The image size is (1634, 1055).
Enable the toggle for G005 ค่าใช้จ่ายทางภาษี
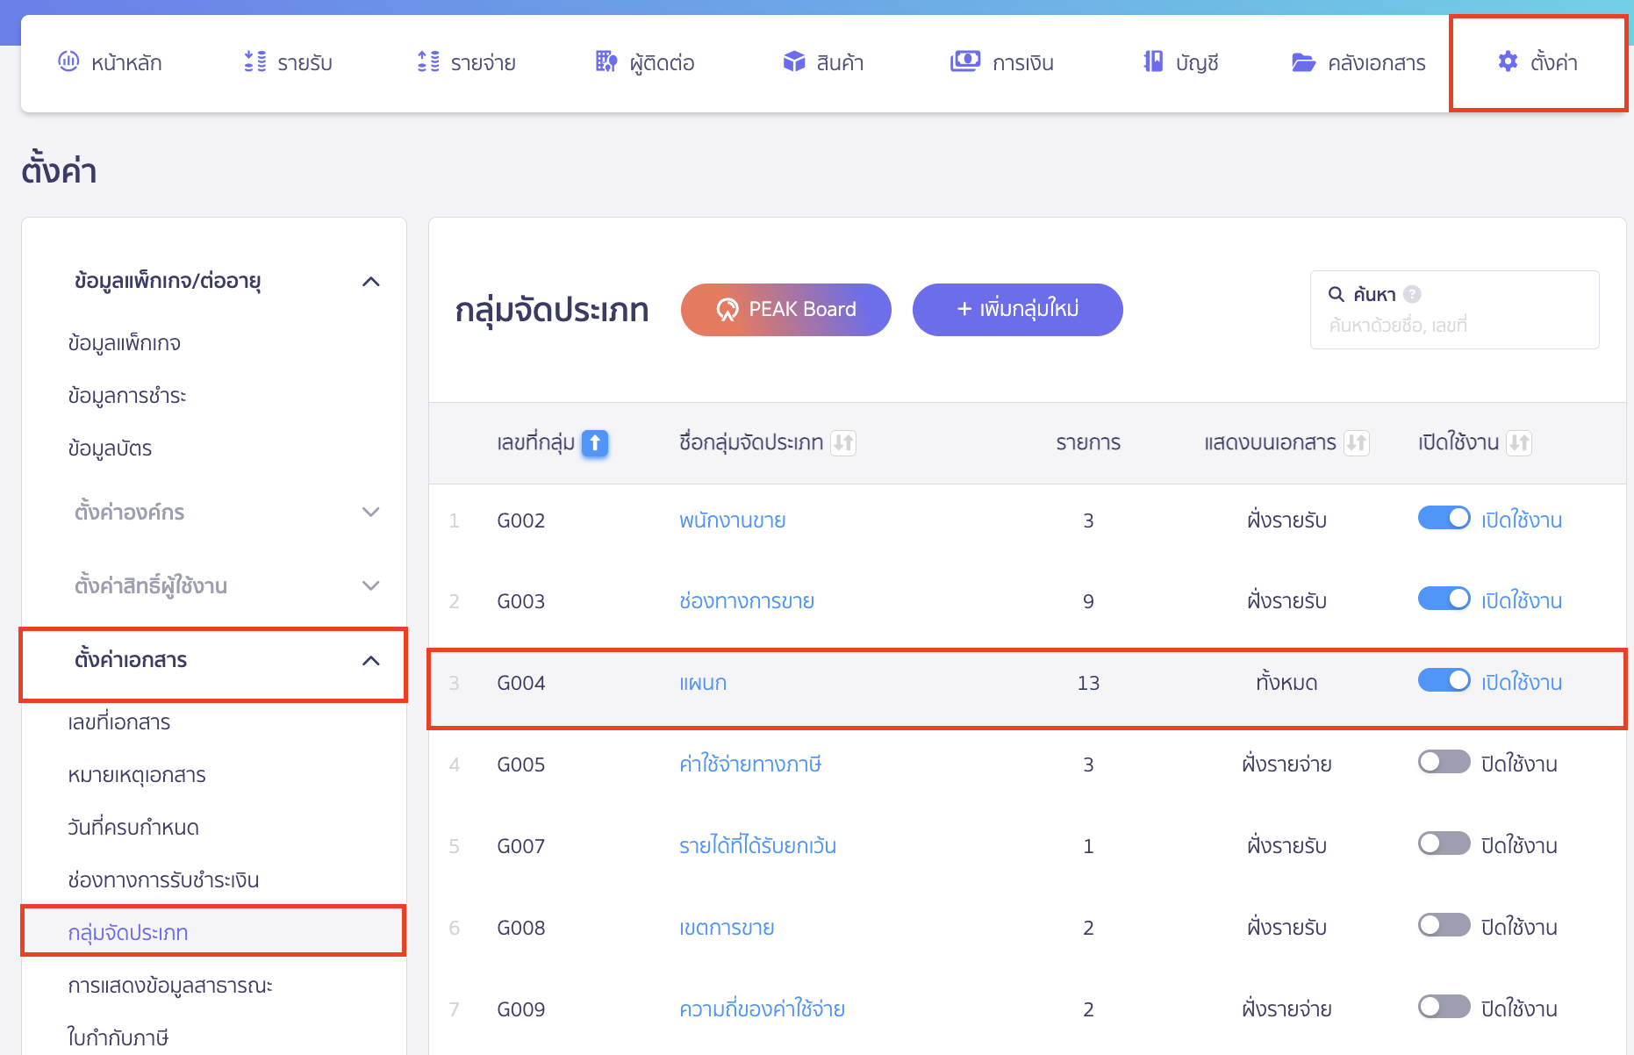1444,763
